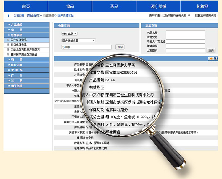Open the 化妆品 navigation tab

coord(199,6)
